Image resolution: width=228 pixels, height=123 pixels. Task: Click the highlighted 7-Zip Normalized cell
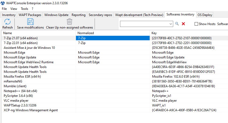click(113, 38)
